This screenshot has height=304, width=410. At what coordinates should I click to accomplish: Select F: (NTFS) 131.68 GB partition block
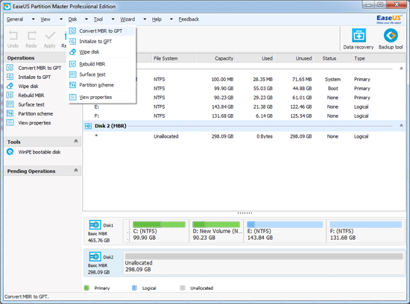(365, 231)
